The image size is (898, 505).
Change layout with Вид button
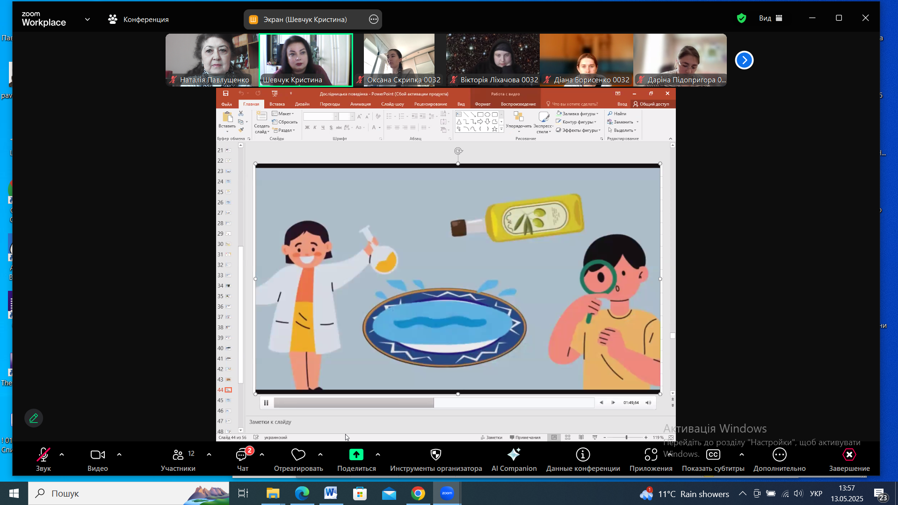point(771,18)
